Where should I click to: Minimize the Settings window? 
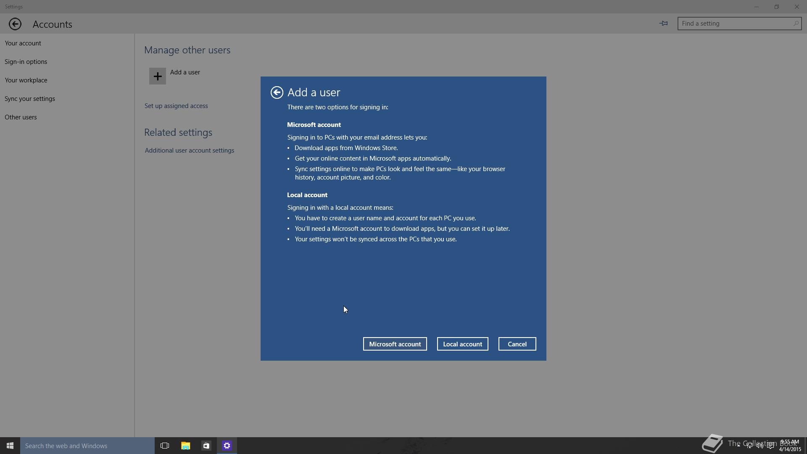coord(757,7)
